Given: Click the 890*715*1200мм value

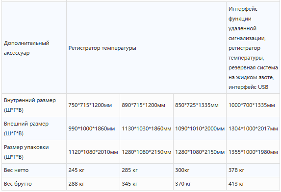Looking at the screenshot, I should point(143,105).
